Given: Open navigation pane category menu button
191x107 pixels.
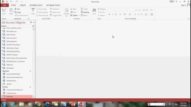Looking at the screenshot, I should [x=31, y=22].
